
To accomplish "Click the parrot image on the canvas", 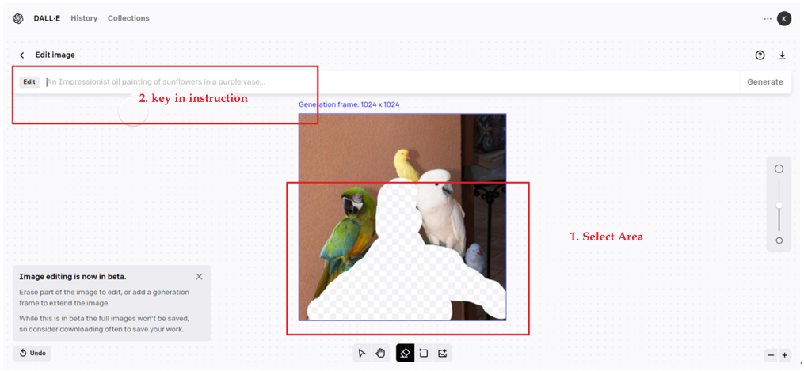I will (x=402, y=217).
